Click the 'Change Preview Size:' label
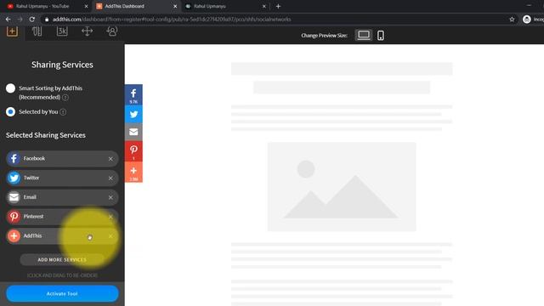Viewport: 544px width, 306px height. click(x=324, y=36)
